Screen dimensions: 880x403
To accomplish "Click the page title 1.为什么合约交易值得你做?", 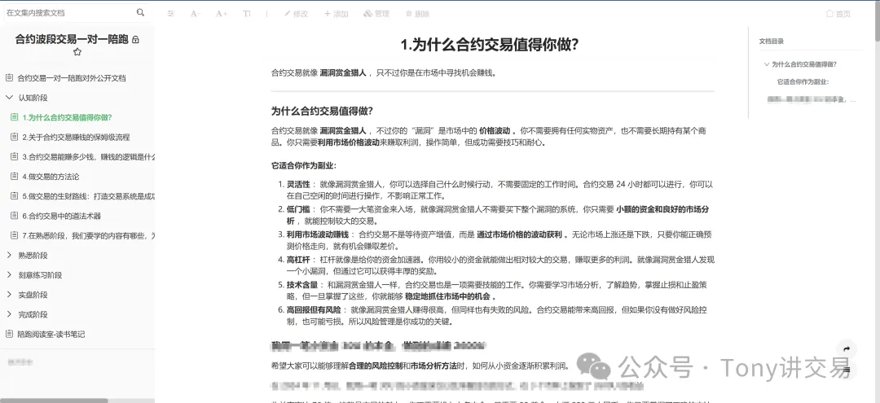I will 489,45.
